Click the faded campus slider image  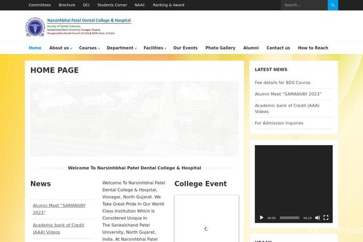134,119
